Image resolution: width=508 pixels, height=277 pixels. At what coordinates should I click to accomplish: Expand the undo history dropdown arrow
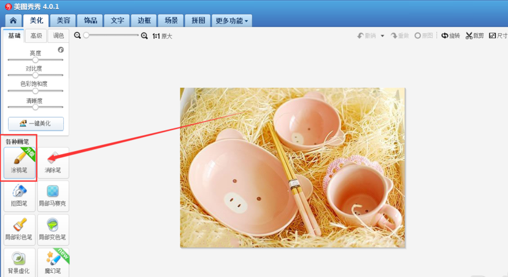[x=382, y=36]
